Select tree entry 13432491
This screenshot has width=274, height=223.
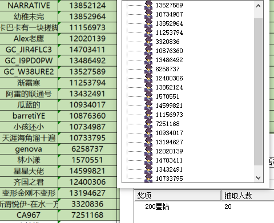[169, 169]
